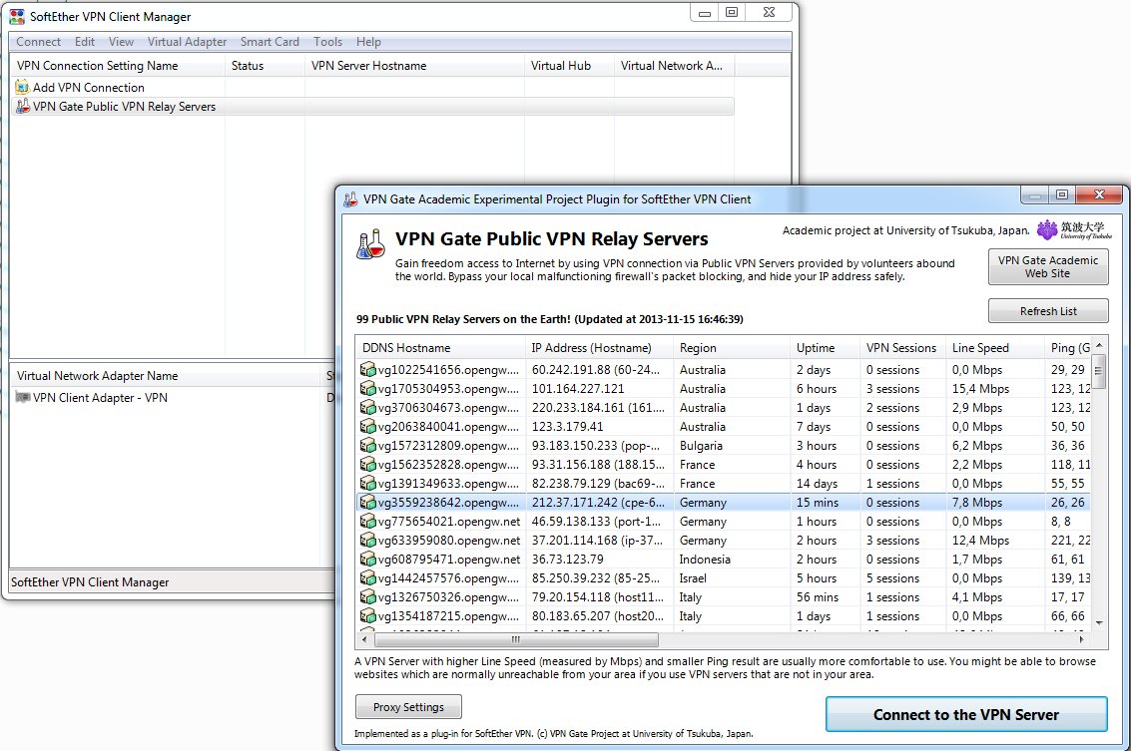1131x751 pixels.
Task: Open the Connect menu
Action: tap(38, 42)
